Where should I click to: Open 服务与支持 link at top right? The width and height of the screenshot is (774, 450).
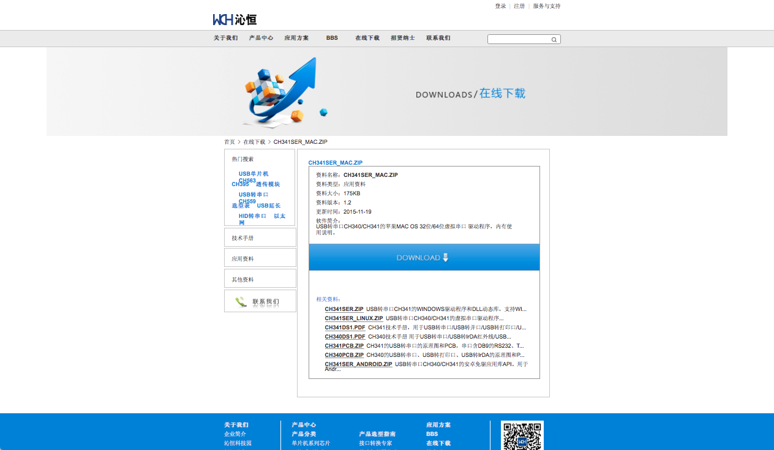pos(546,6)
